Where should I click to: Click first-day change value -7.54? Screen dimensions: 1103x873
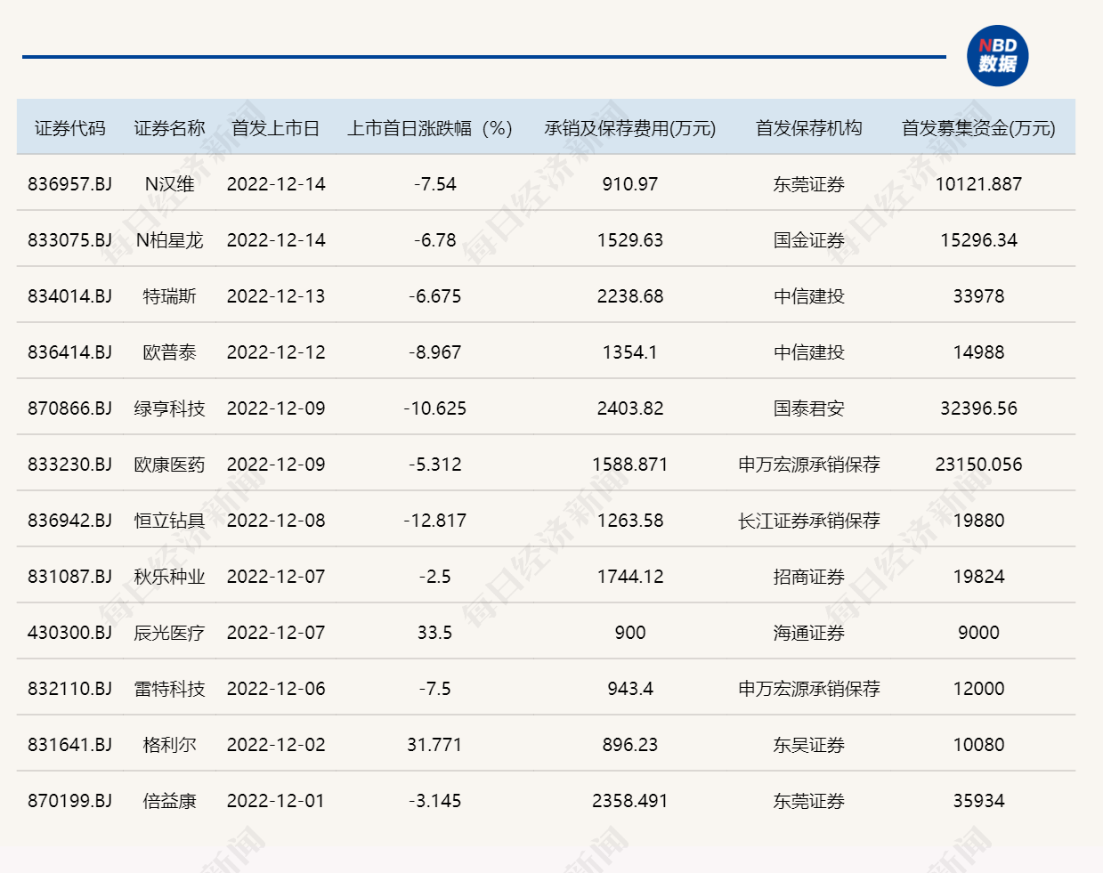pos(434,184)
